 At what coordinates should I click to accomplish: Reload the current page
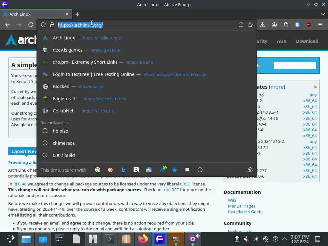click(31, 25)
